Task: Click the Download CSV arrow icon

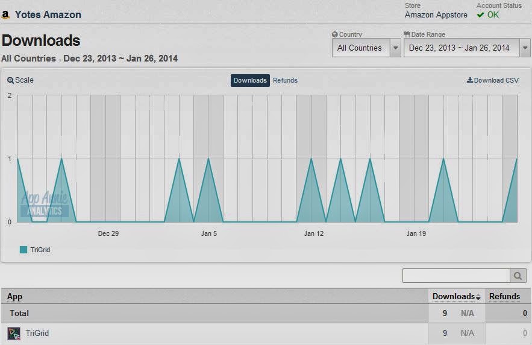Action: 470,80
